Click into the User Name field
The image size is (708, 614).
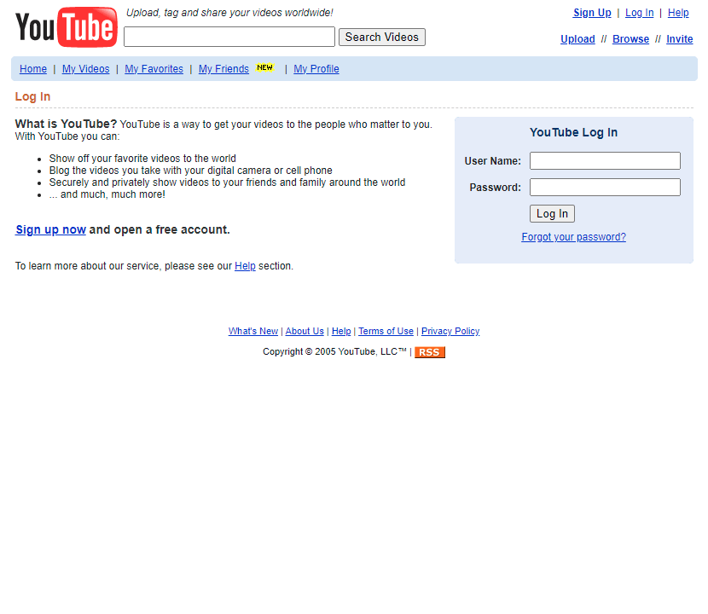(605, 160)
